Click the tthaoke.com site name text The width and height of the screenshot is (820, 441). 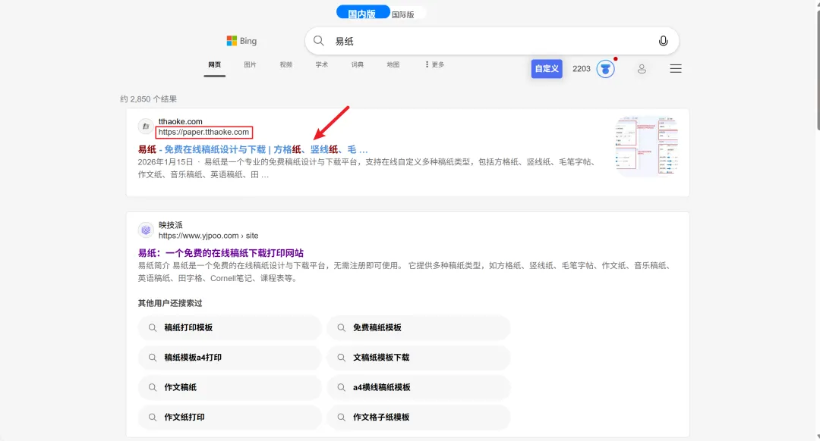coord(181,121)
